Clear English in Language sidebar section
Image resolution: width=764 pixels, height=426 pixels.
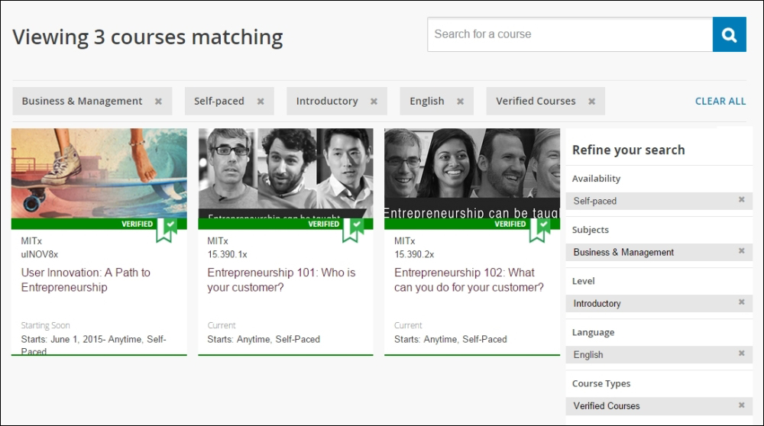click(x=742, y=353)
